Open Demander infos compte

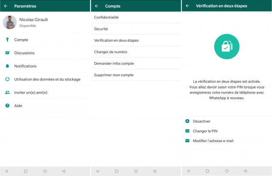pyautogui.click(x=114, y=63)
